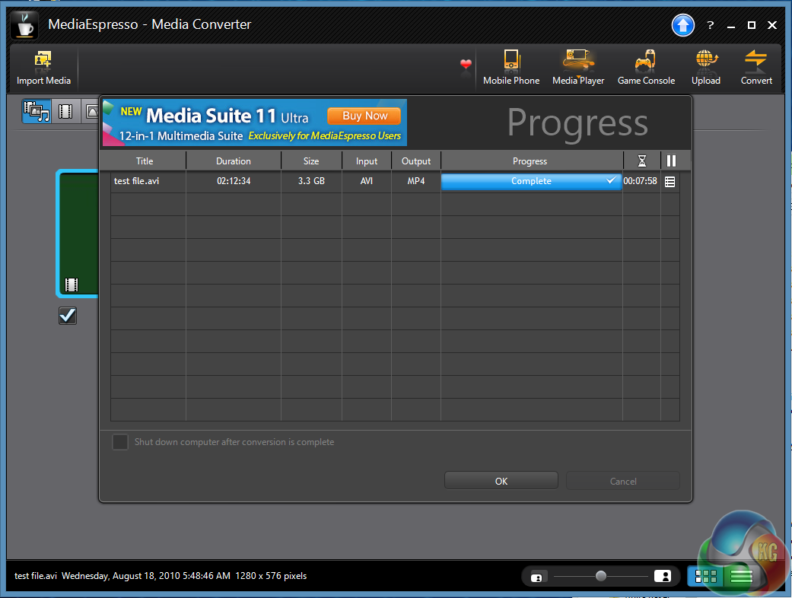Open the Upload option

pos(705,68)
